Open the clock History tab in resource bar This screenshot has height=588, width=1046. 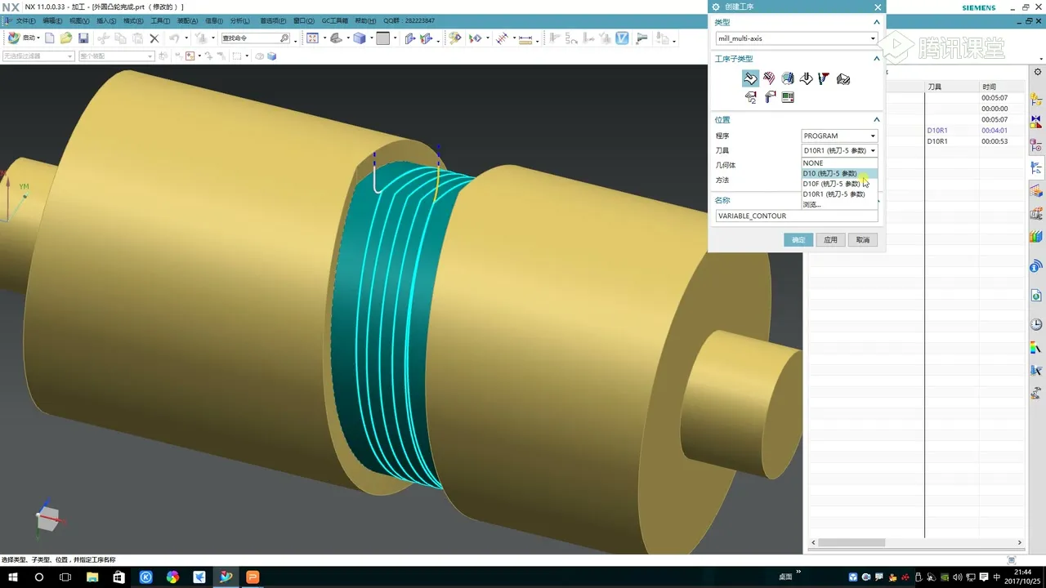[1036, 324]
